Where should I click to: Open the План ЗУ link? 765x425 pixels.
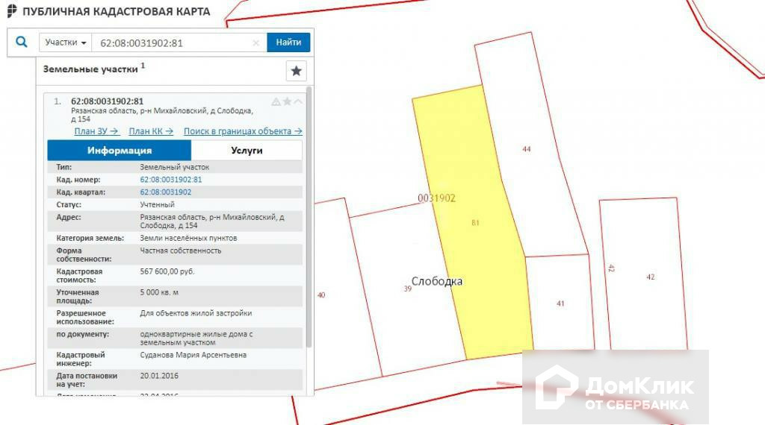(96, 131)
